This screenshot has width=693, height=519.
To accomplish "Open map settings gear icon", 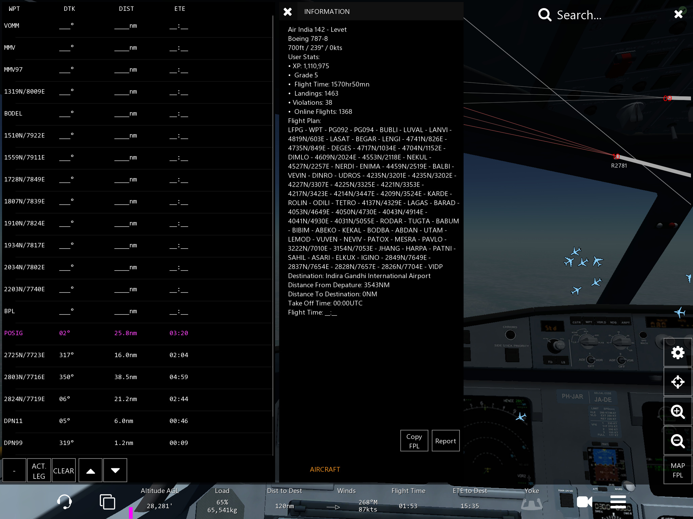I will coord(677,352).
